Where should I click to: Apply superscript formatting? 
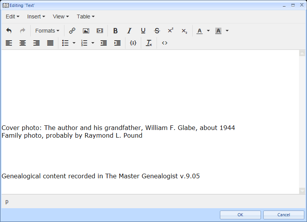point(170,31)
